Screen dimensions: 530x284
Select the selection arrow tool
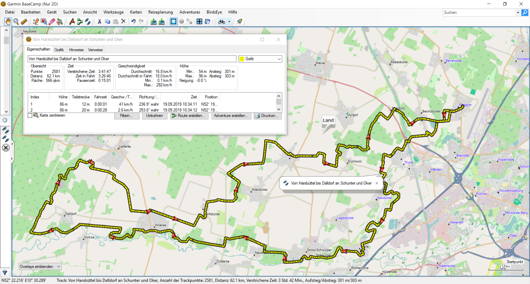coord(44,22)
